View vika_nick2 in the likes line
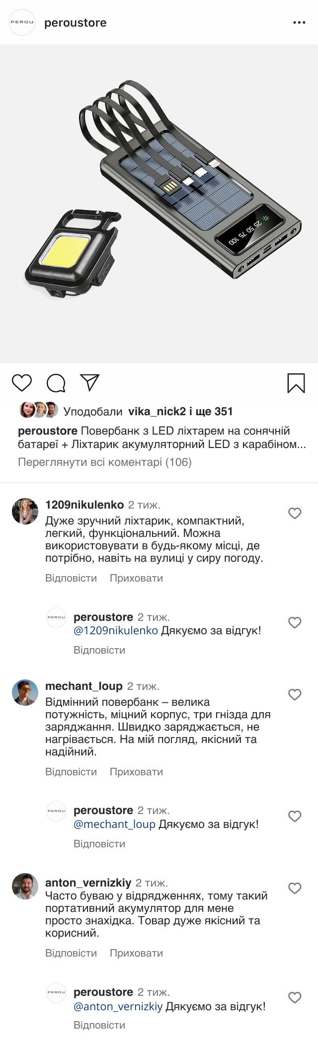The width and height of the screenshot is (318, 1043). click(x=157, y=411)
